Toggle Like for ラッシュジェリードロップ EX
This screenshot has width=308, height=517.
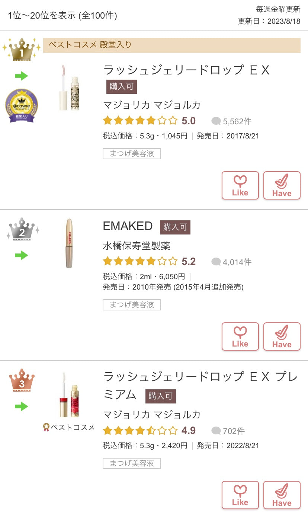240,185
